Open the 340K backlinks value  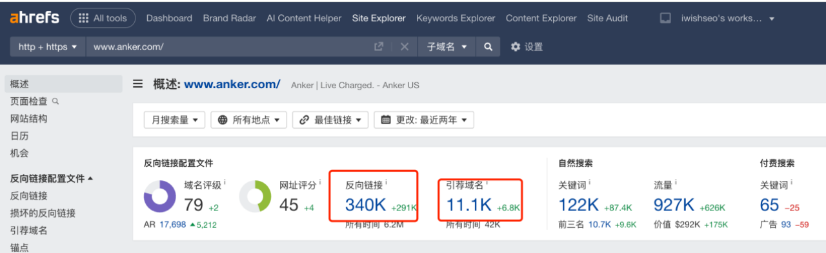(366, 205)
